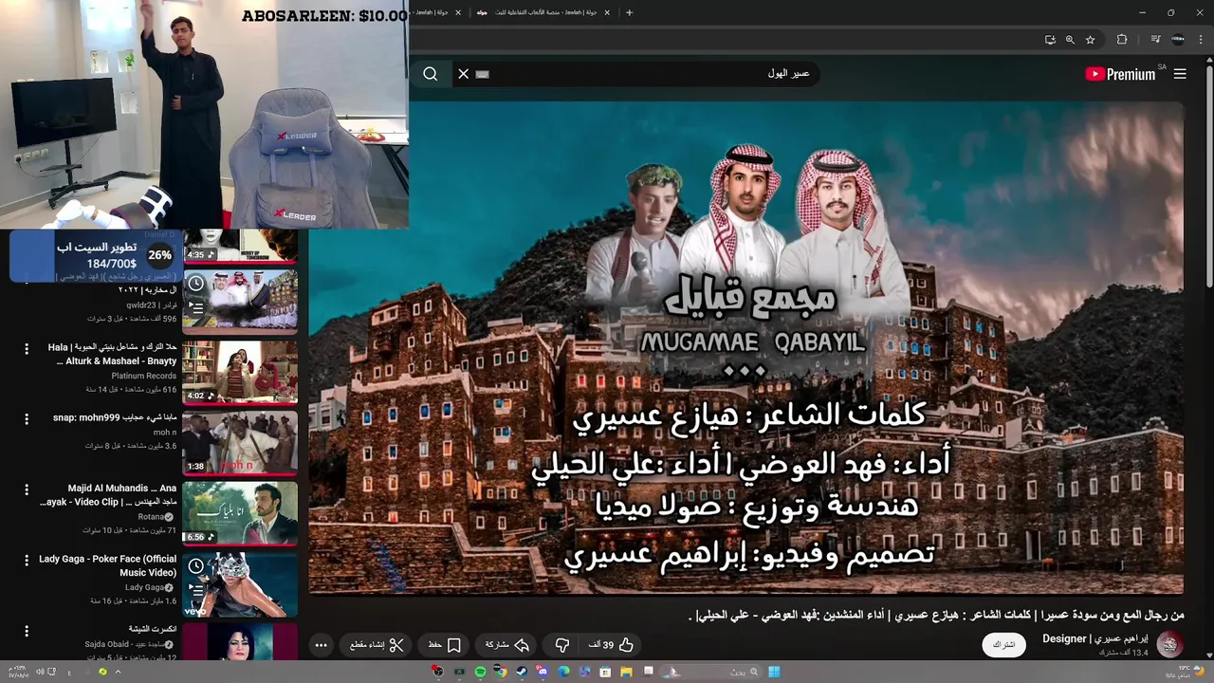Open the Lady Gaga Poker Face thumbnail
The width and height of the screenshot is (1214, 683).
[x=240, y=584]
